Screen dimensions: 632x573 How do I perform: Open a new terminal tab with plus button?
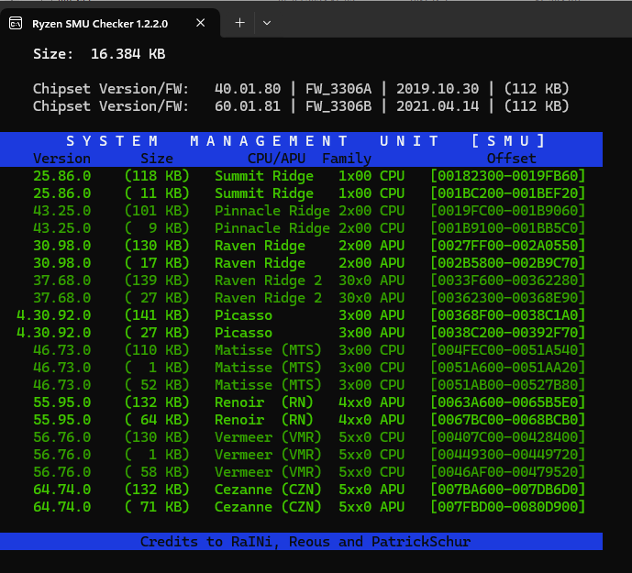239,23
